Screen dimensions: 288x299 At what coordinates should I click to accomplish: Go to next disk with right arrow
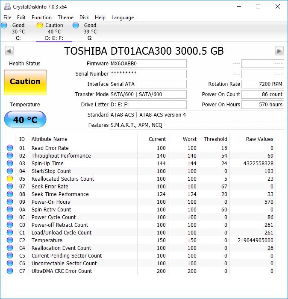[279, 51]
